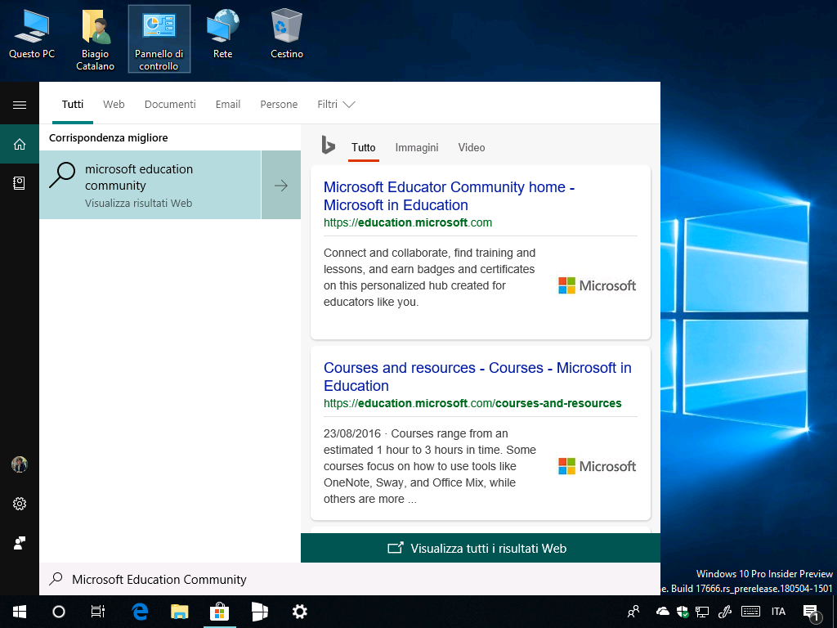Click the Bing logo in results pane
Image resolution: width=837 pixels, height=628 pixels.
click(328, 146)
